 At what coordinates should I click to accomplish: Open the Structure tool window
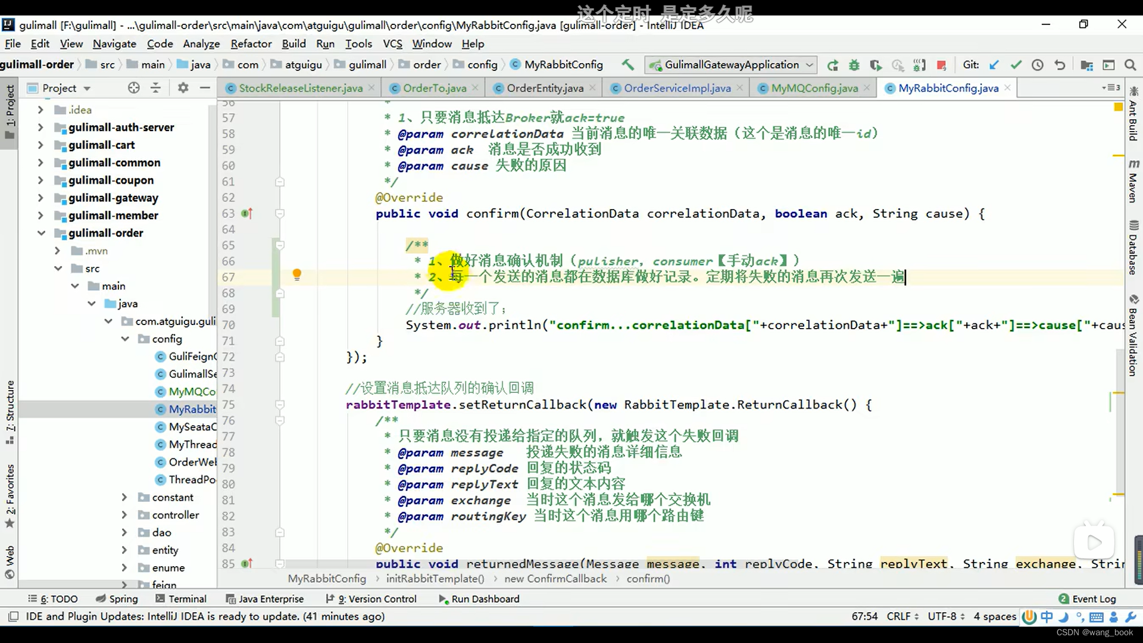(x=10, y=412)
